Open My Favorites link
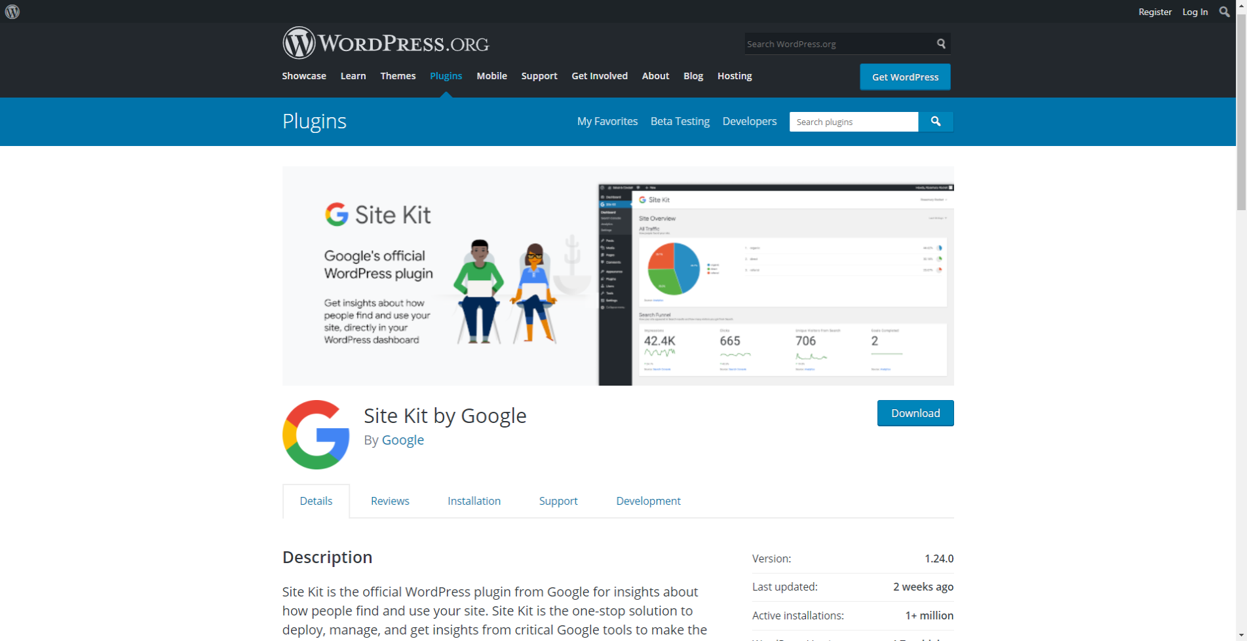The image size is (1247, 641). (x=607, y=121)
